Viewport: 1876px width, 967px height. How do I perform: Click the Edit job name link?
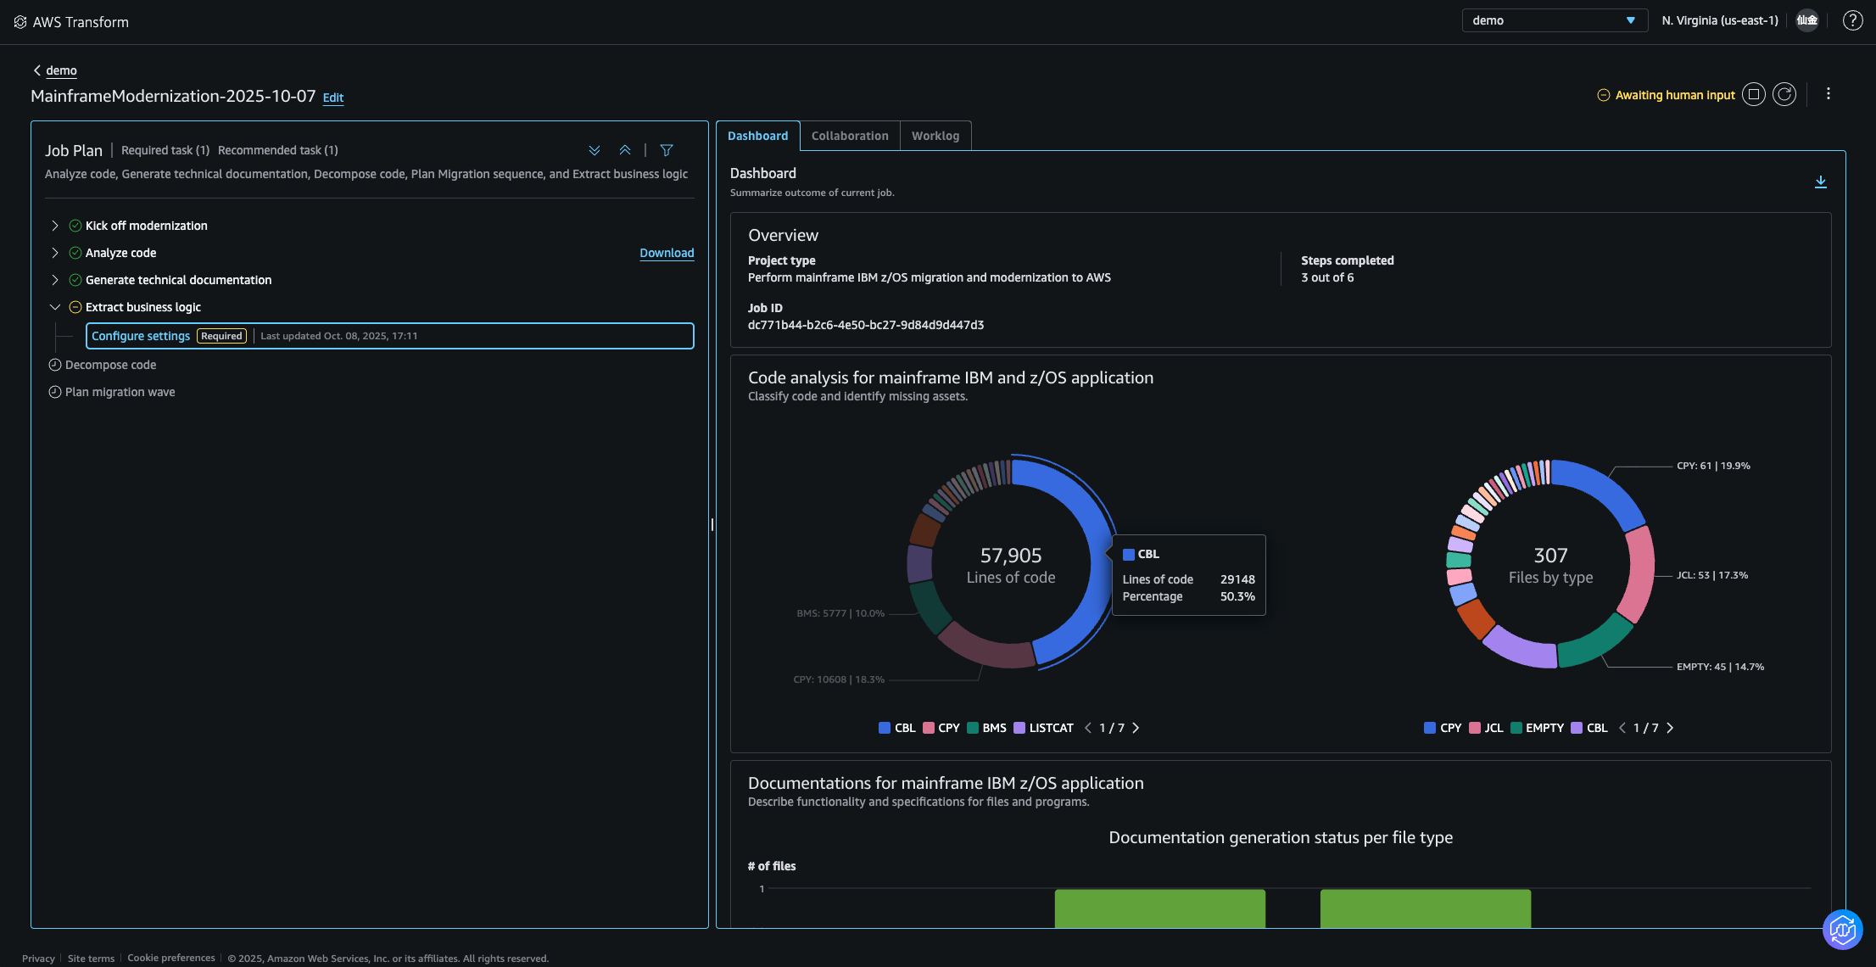[333, 98]
